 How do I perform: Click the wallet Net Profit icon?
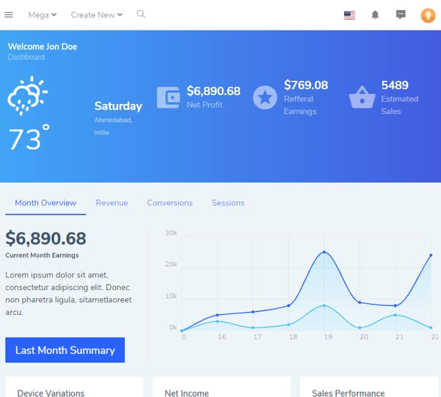click(168, 98)
